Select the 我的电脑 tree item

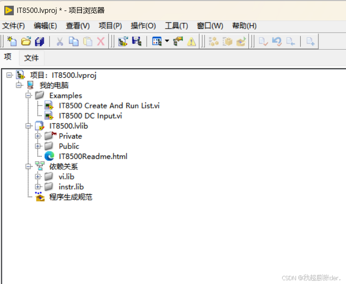click(x=54, y=85)
